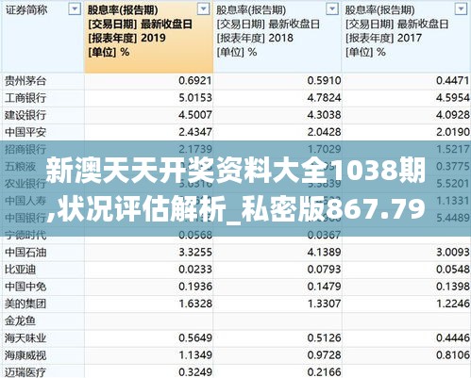This screenshot has height=378, width=471.
Task: Click 美的集团 2017 value 1.2246
Action: (x=453, y=304)
